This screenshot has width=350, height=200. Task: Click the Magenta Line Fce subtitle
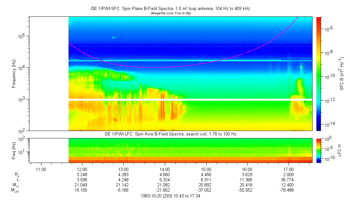pyautogui.click(x=170, y=13)
